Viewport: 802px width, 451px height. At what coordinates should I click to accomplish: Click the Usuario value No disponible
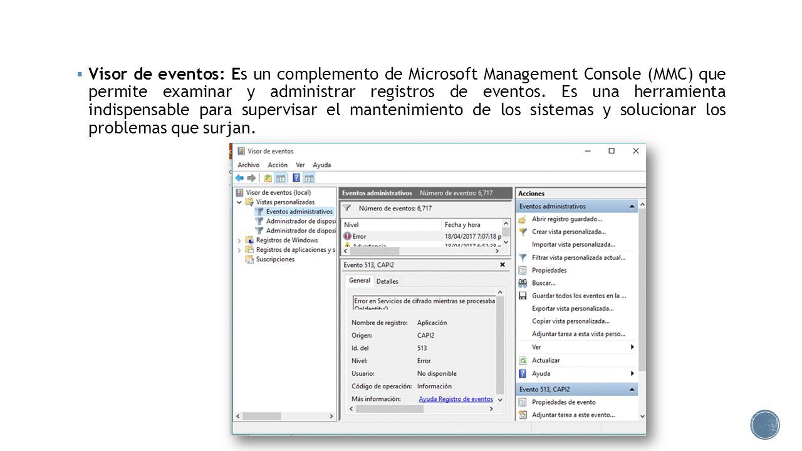click(x=437, y=373)
